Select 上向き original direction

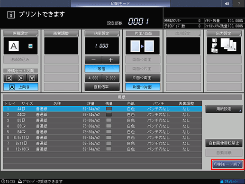point(21,87)
